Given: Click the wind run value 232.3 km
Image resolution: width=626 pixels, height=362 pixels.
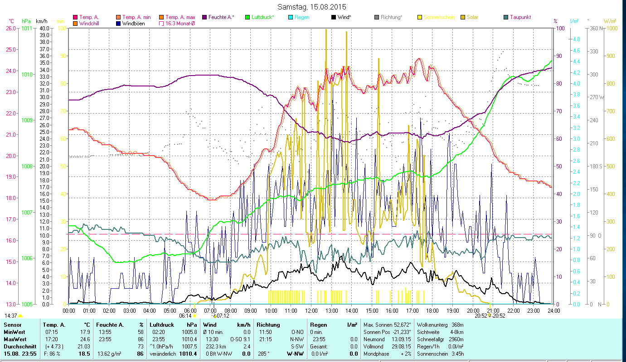Looking at the screenshot, I should pyautogui.click(x=215, y=347).
